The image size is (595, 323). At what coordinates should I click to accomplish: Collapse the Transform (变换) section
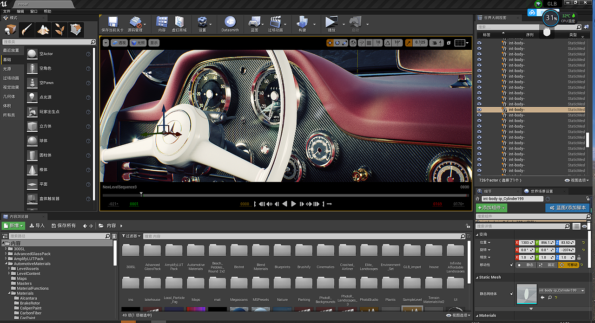pos(477,234)
